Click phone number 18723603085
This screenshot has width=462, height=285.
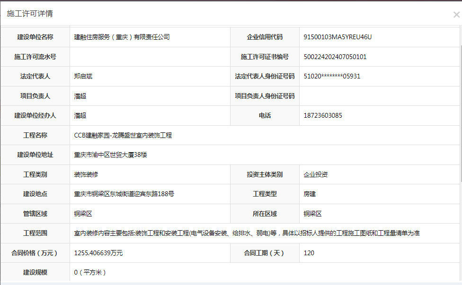tap(323, 115)
